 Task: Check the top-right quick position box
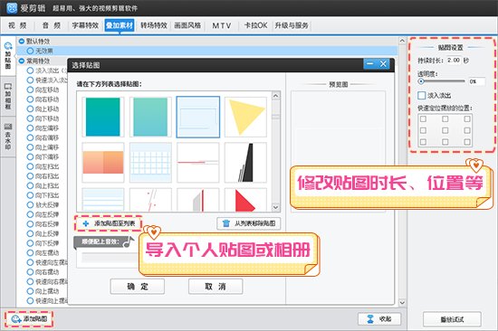[x=467, y=119]
